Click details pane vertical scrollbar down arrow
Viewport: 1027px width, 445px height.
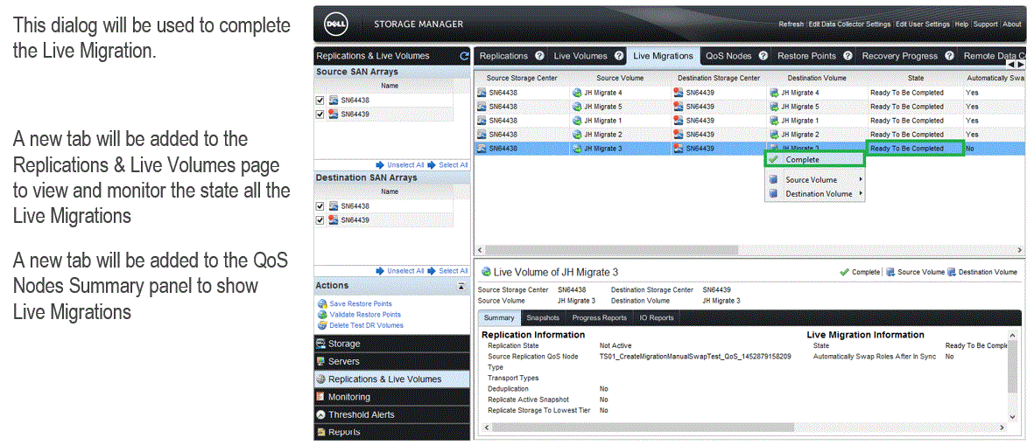(1014, 417)
